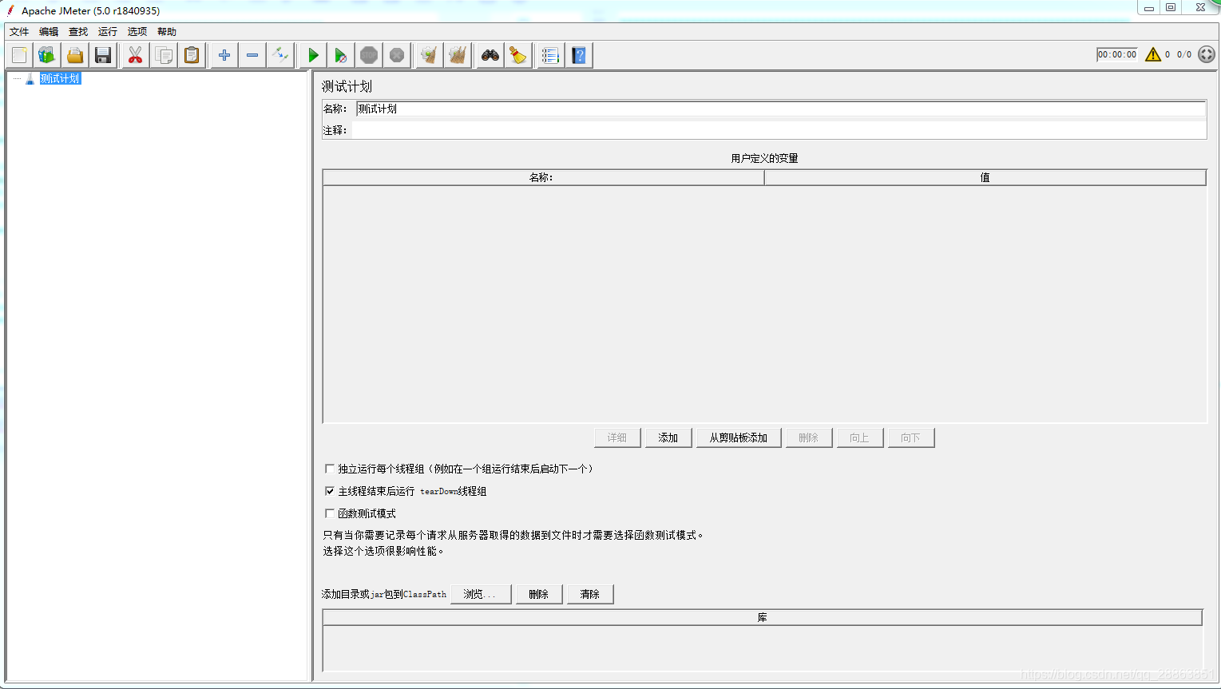This screenshot has width=1221, height=689.
Task: Toggle selected elements icon
Action: click(280, 55)
